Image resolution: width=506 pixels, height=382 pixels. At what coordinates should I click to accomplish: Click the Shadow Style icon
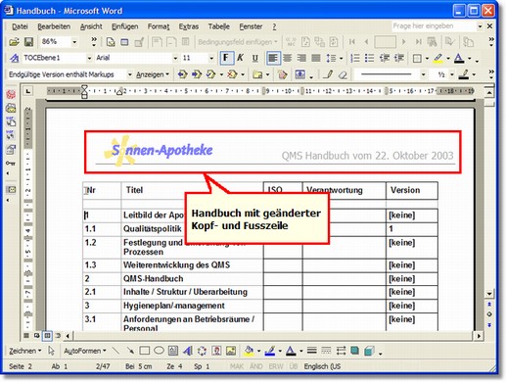coord(354,351)
